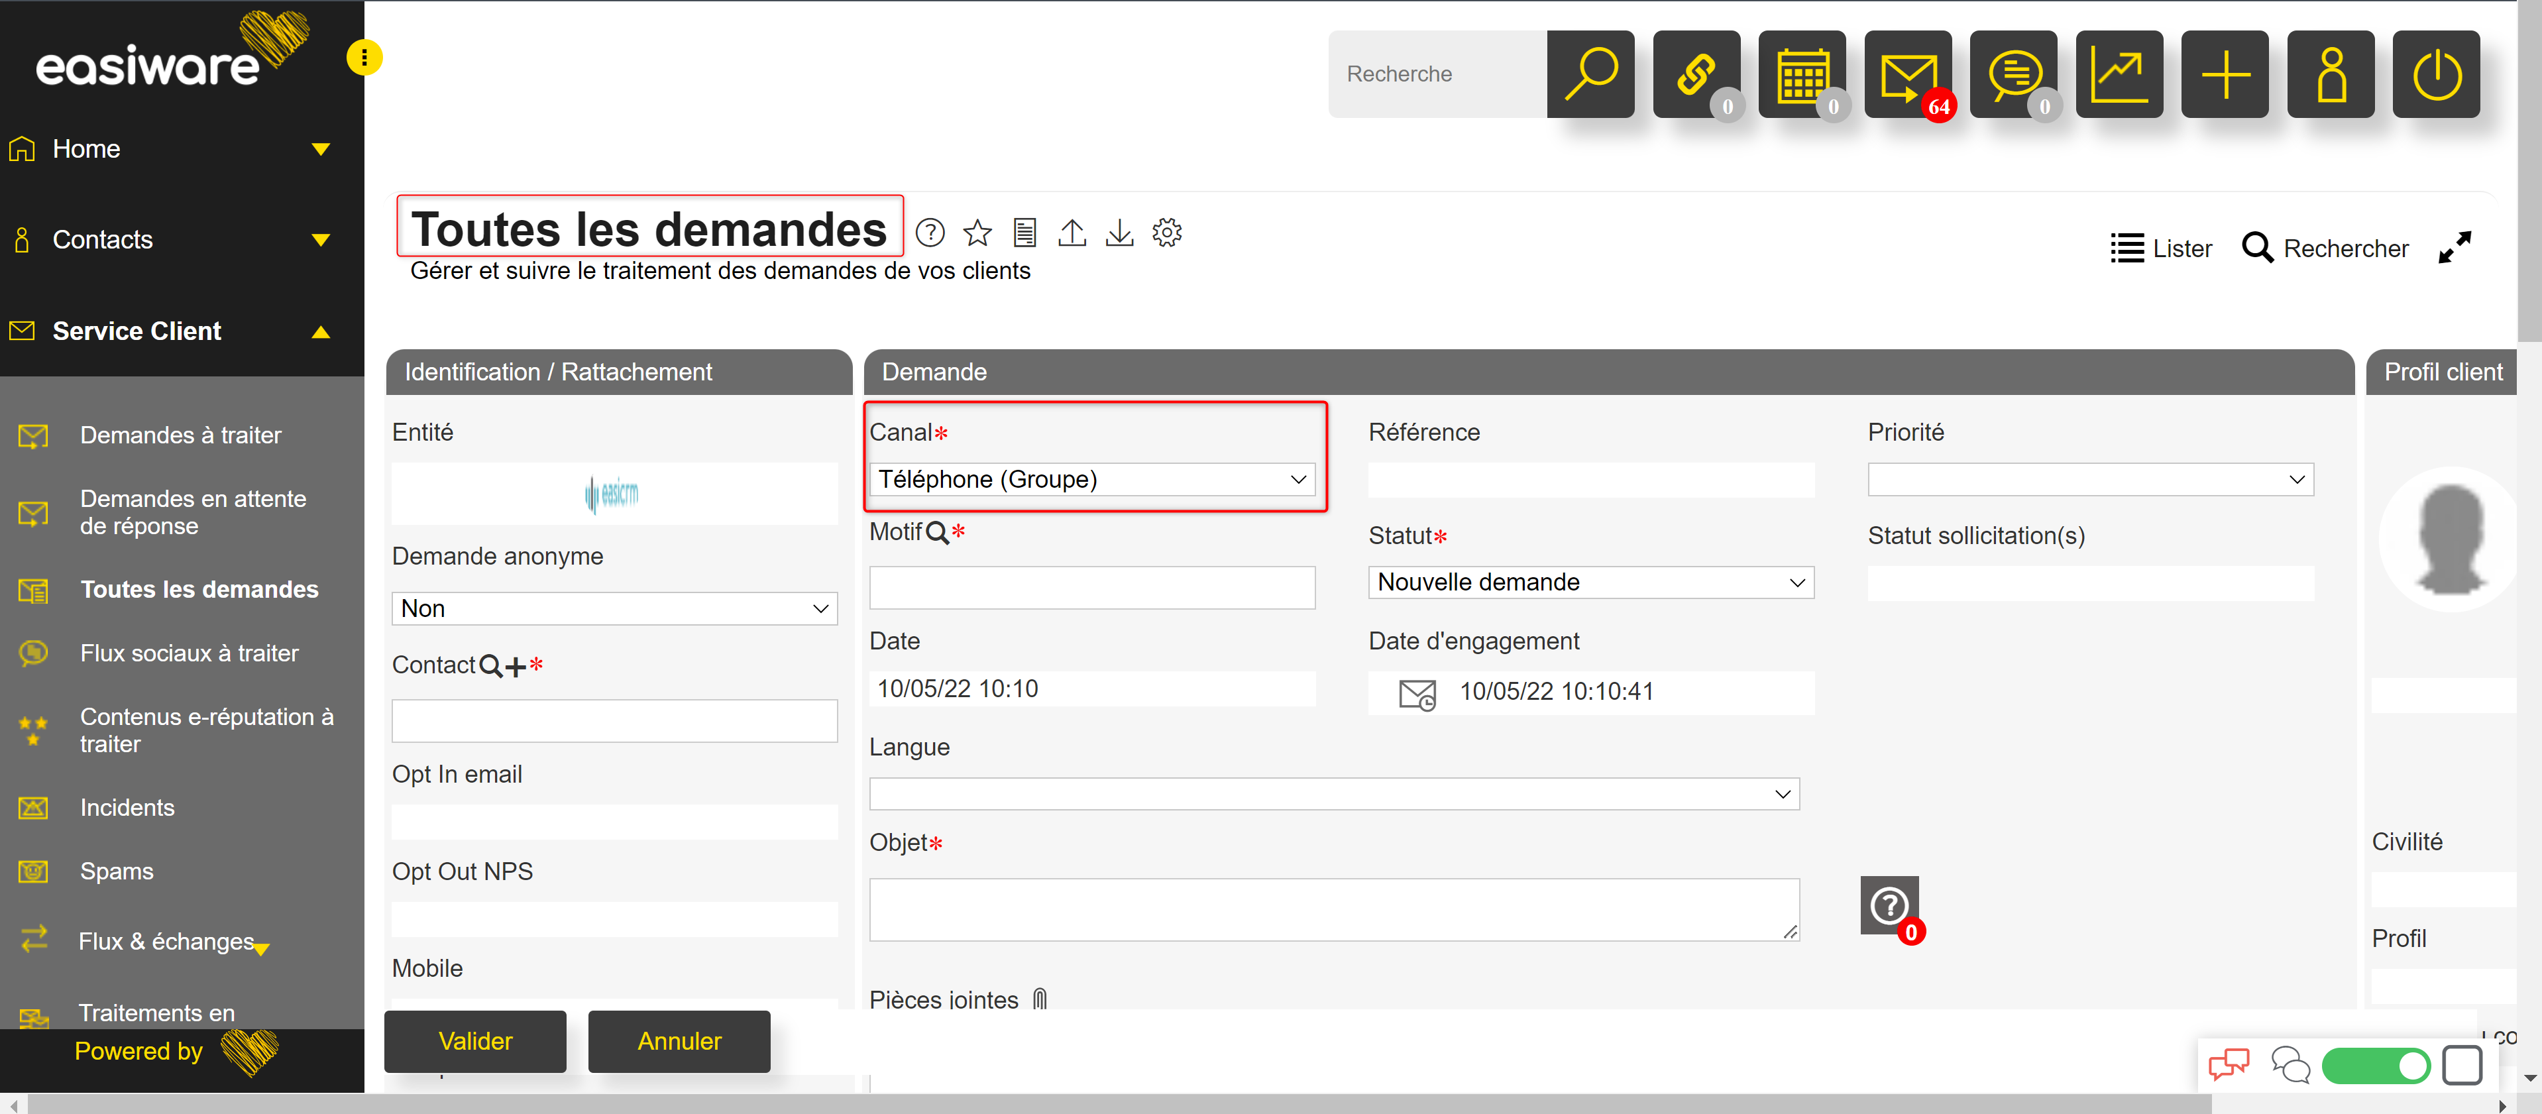Open the Canal dropdown
The height and width of the screenshot is (1114, 2542).
[x=1091, y=480]
